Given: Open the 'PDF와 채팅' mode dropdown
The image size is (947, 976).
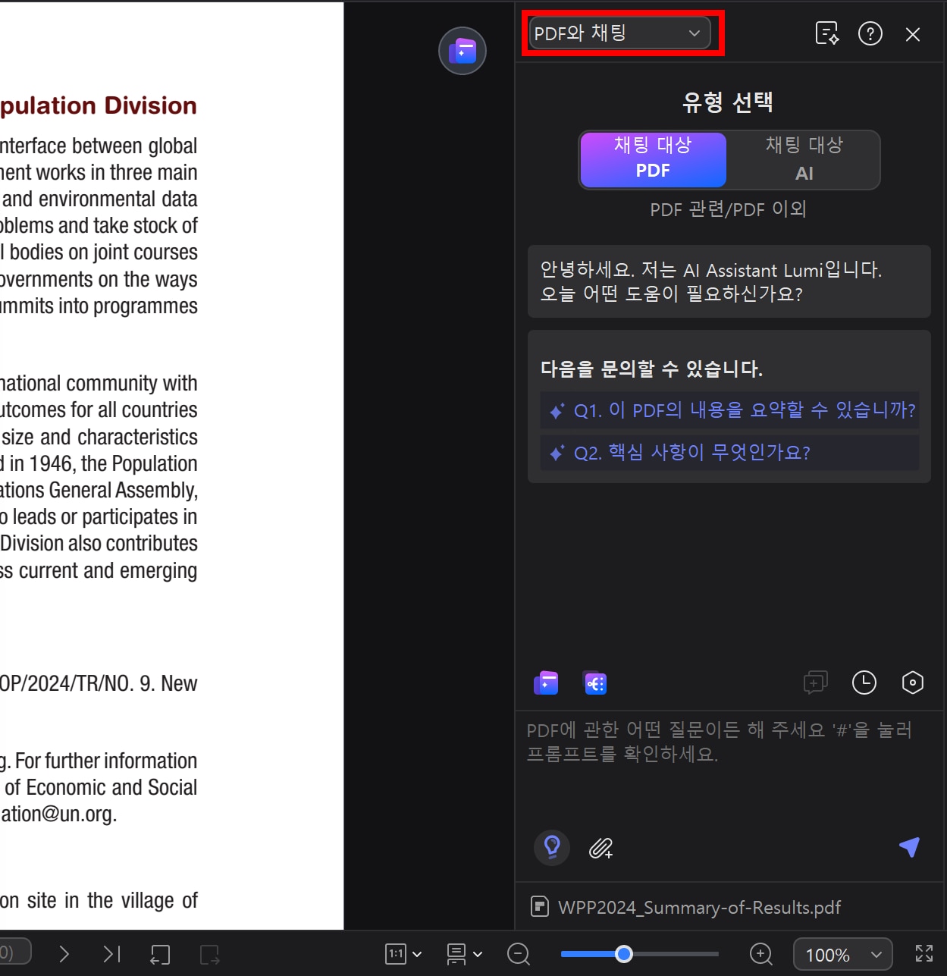Looking at the screenshot, I should point(619,33).
